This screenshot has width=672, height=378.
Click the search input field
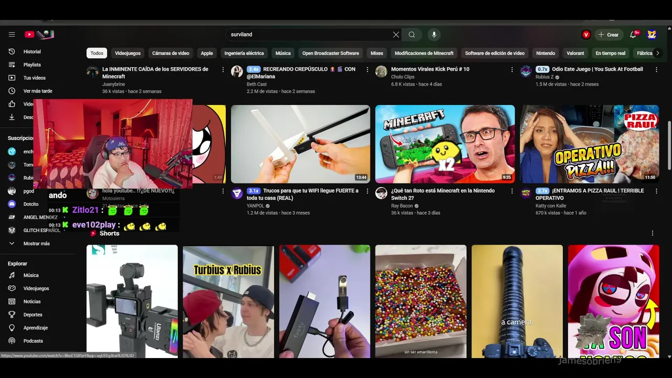310,35
